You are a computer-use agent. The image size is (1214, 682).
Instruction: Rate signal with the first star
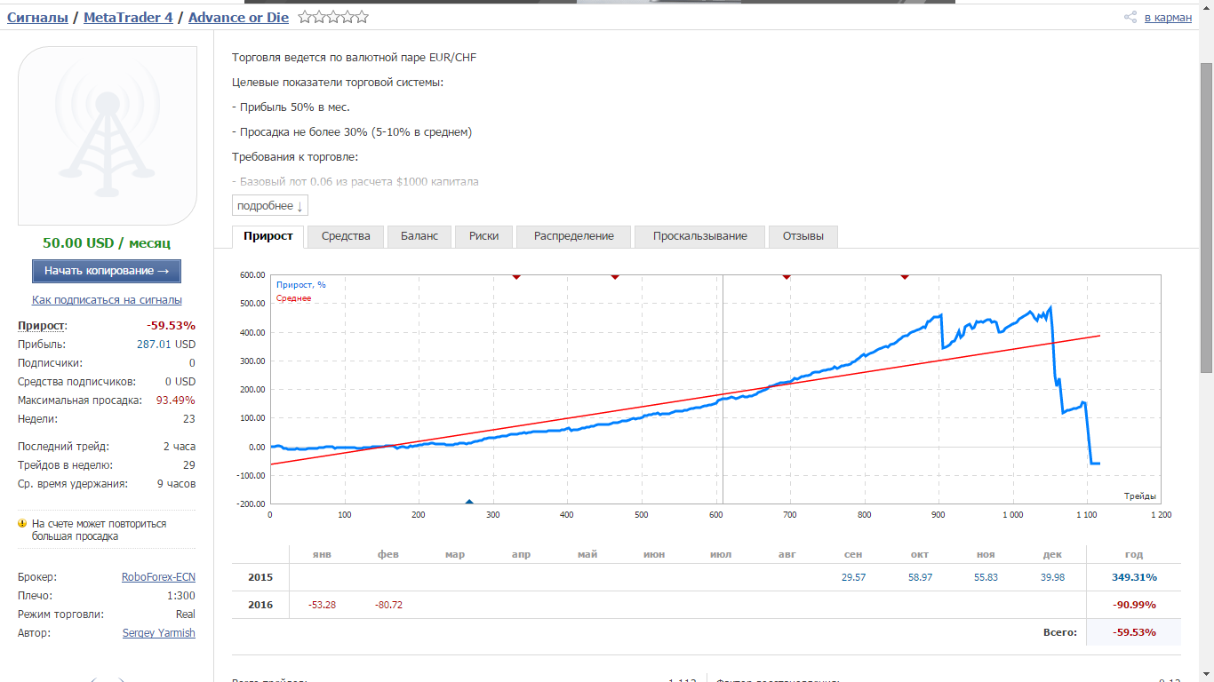pos(305,17)
